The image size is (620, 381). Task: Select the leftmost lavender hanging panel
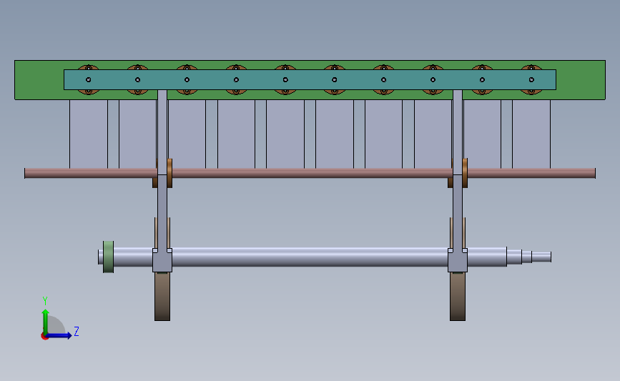(89, 134)
